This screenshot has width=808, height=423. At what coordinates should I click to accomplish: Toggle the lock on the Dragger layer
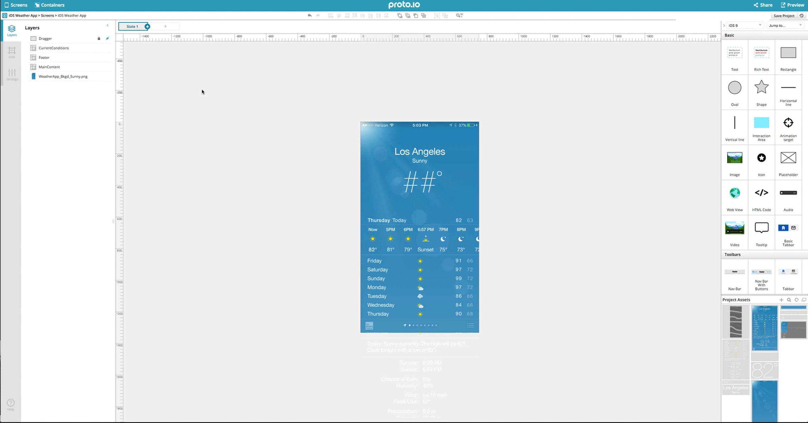(99, 39)
